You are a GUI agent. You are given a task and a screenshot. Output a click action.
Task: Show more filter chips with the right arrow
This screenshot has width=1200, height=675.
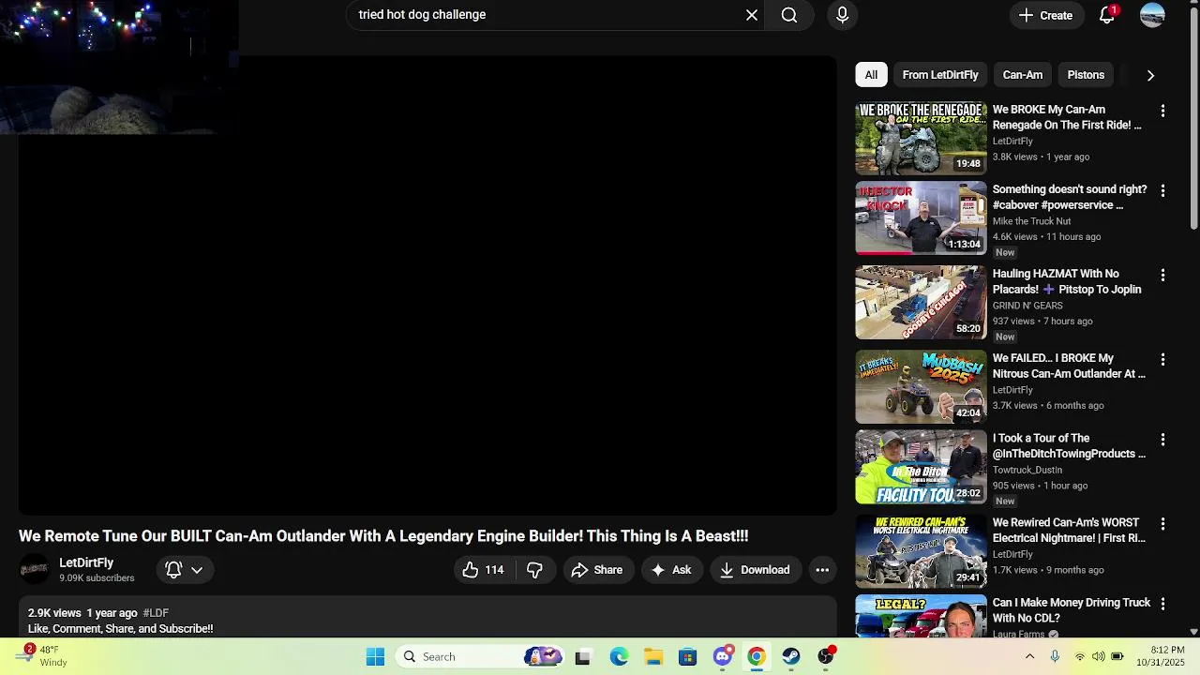click(1150, 75)
